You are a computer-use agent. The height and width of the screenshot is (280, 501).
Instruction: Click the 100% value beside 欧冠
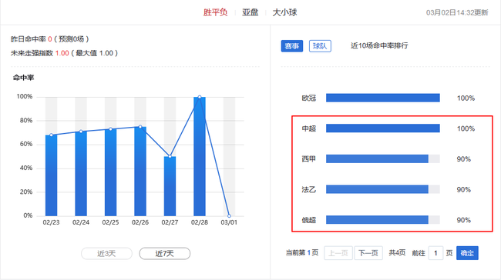tap(466, 98)
